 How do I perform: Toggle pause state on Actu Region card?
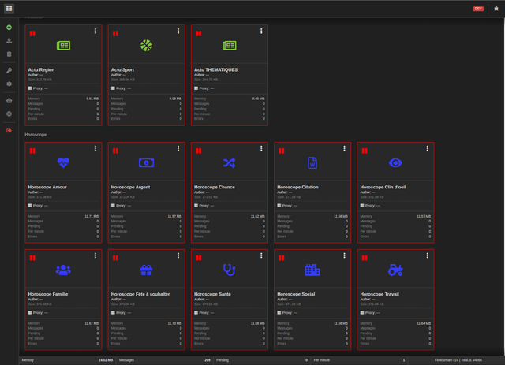[32, 33]
